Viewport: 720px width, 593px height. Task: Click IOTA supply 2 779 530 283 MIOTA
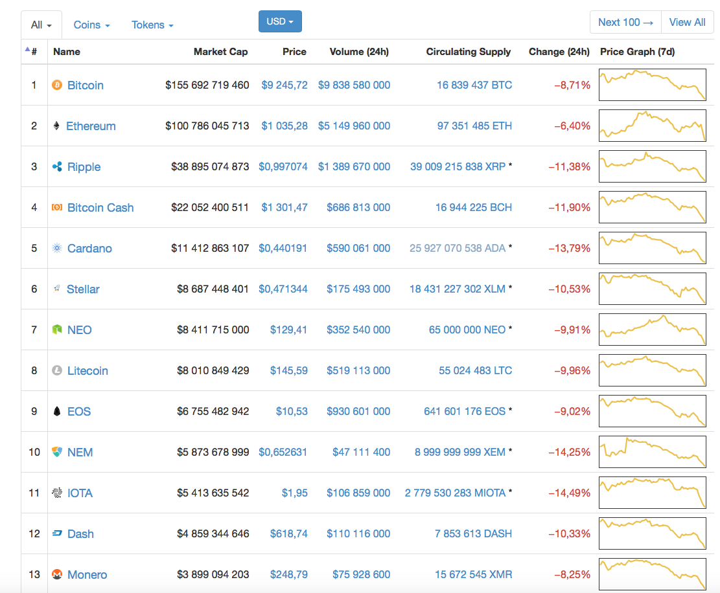[455, 493]
